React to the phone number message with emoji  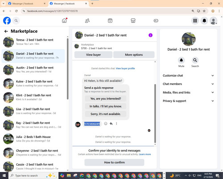(x=106, y=124)
